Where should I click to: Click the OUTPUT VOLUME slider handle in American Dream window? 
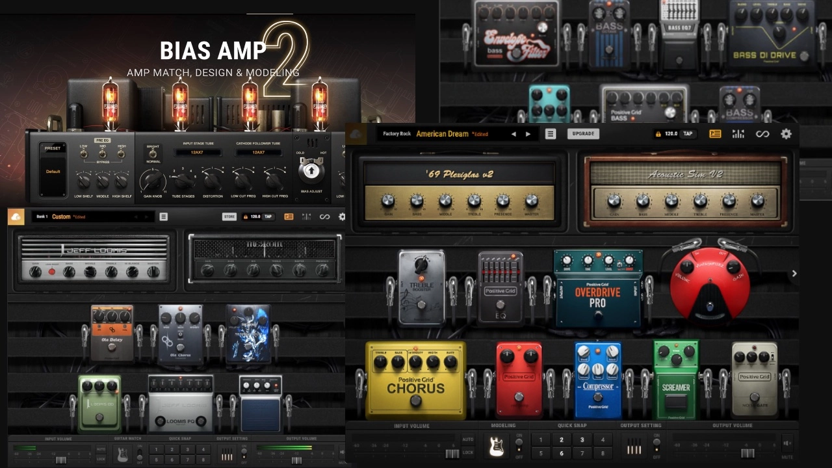[747, 453]
